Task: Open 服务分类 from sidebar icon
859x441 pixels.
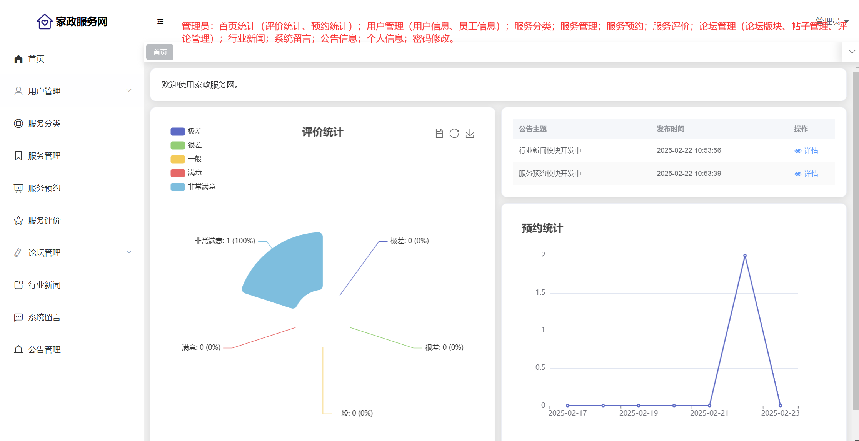Action: click(x=18, y=124)
